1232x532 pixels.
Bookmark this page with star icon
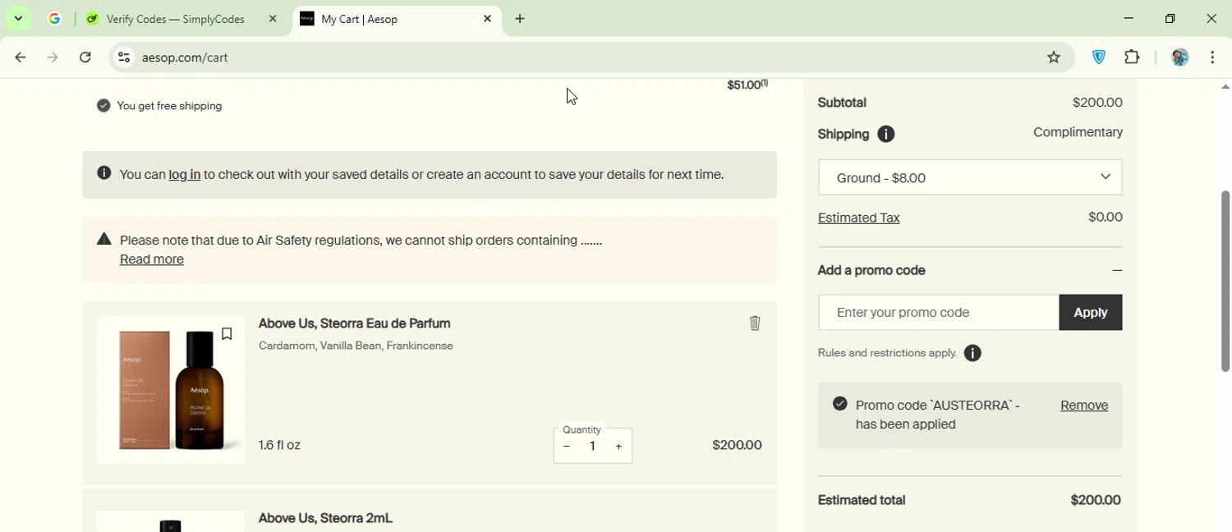1054,57
